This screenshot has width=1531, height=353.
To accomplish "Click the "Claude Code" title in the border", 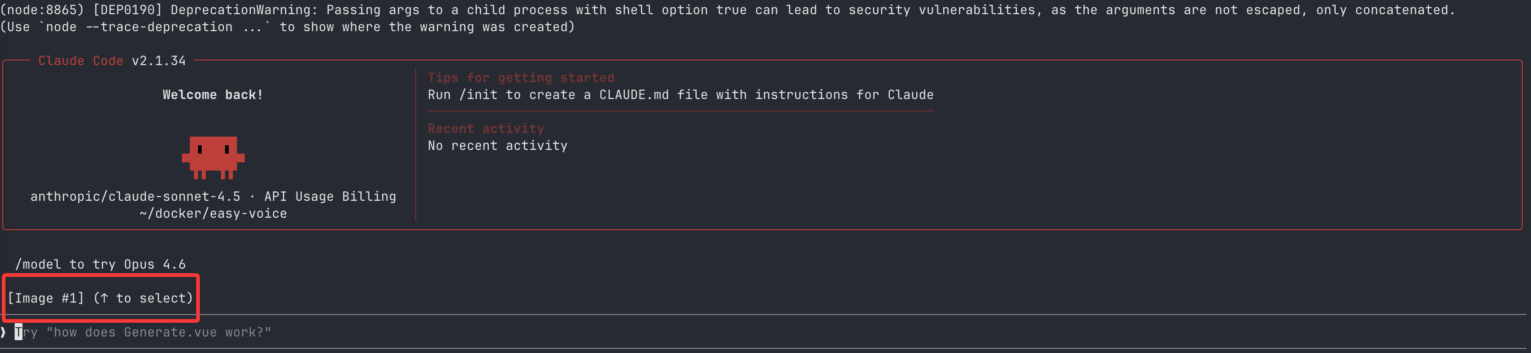I will point(80,61).
